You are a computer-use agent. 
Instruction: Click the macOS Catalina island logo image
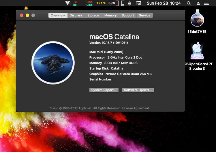(x=53, y=63)
